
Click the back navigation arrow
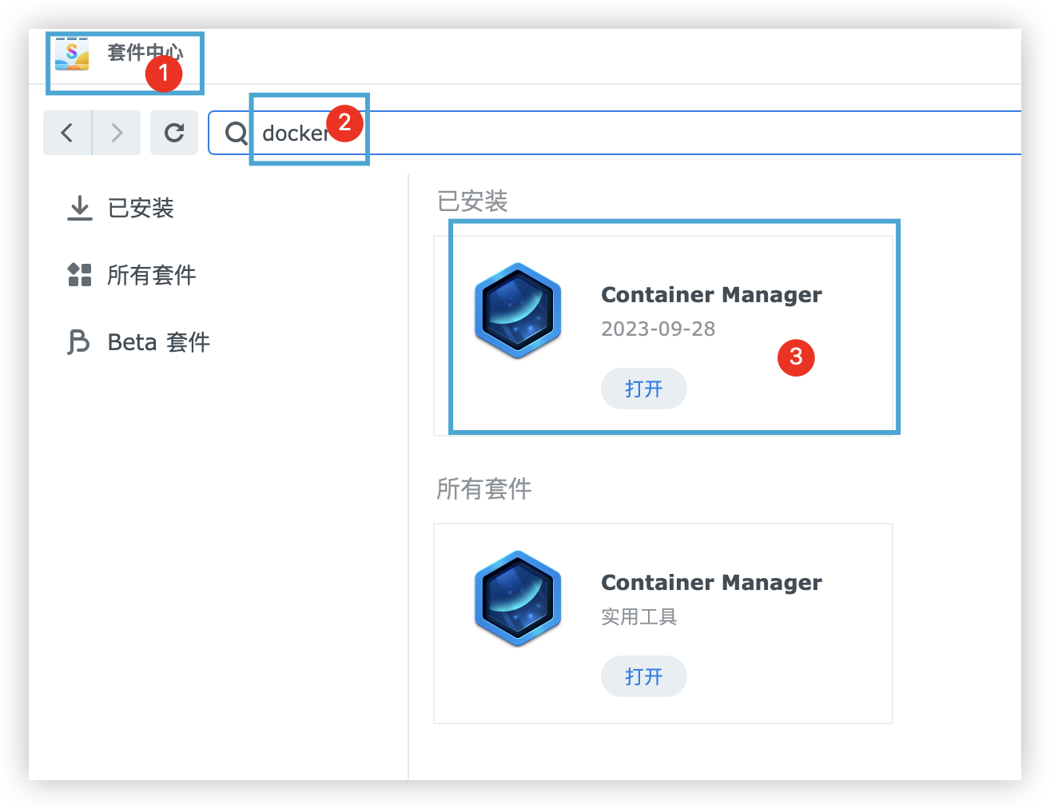pos(67,133)
